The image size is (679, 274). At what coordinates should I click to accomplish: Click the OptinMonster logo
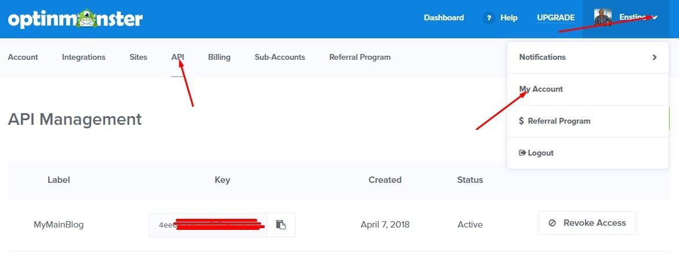pyautogui.click(x=75, y=18)
